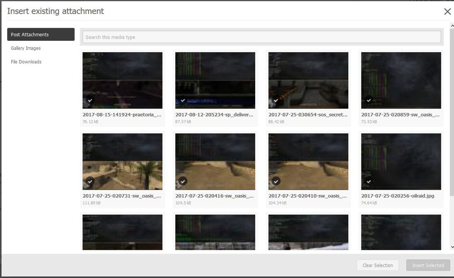Select the 020410-sw_oasis screenshot thumbnail
The height and width of the screenshot is (278, 454).
pos(308,161)
